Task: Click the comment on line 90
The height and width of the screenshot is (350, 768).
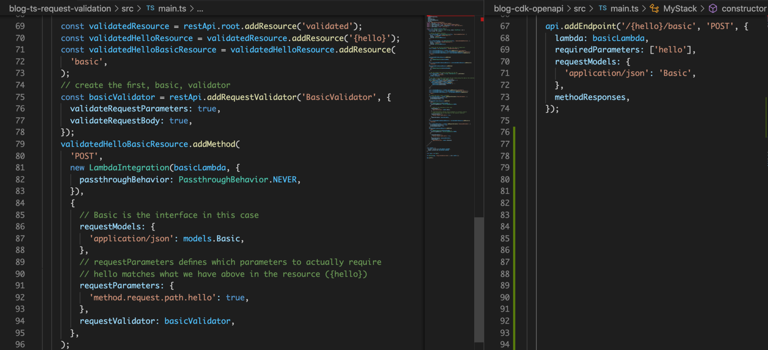Action: 223,274
